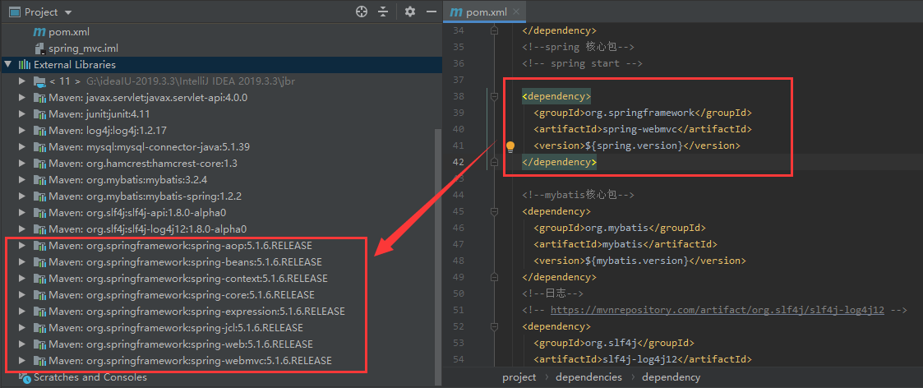The image size is (923, 388).
Task: Click Scratches and Consoles node
Action: (x=90, y=376)
